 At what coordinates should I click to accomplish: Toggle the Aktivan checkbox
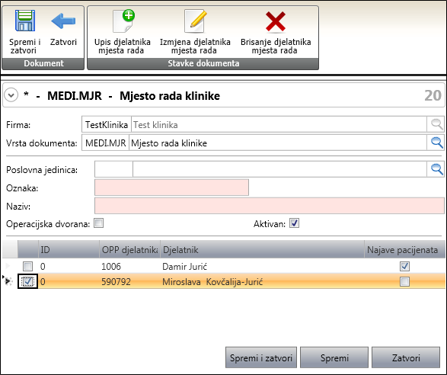pos(294,223)
